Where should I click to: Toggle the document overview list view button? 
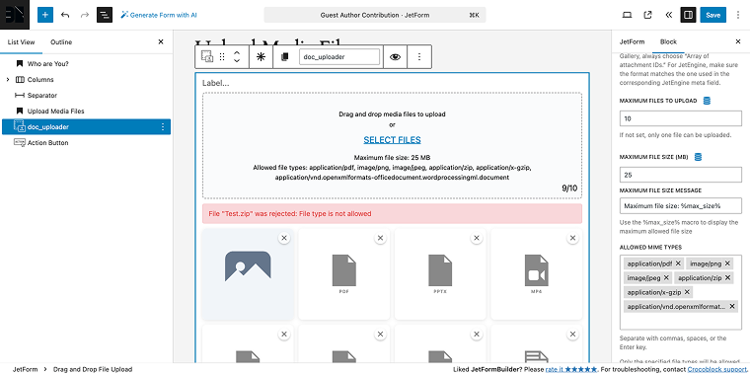pos(105,15)
